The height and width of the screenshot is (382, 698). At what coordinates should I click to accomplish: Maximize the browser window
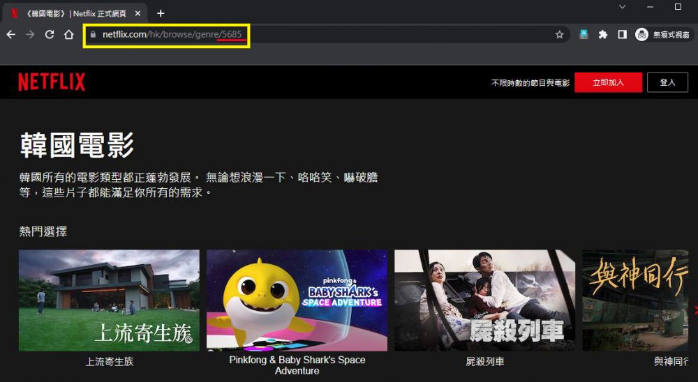(x=678, y=7)
